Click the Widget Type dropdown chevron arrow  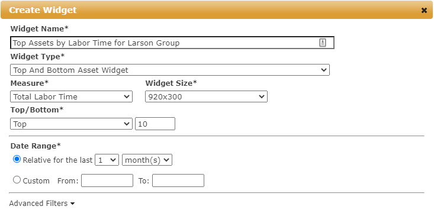click(x=324, y=70)
